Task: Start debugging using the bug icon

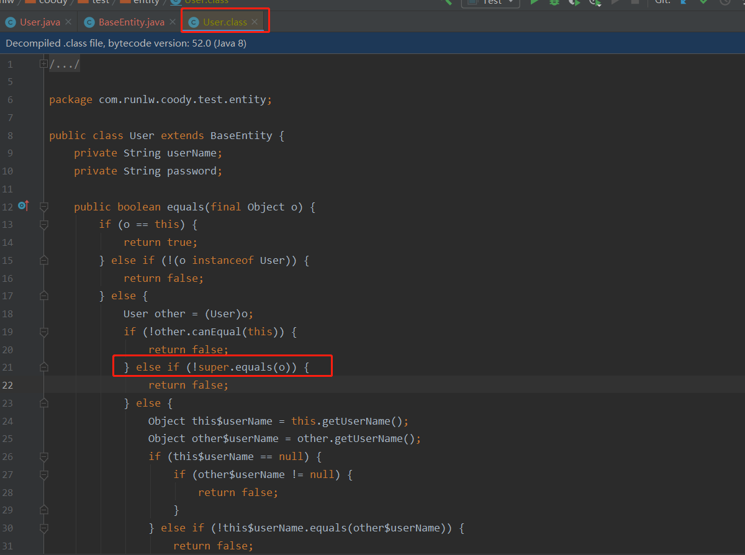Action: 553,3
